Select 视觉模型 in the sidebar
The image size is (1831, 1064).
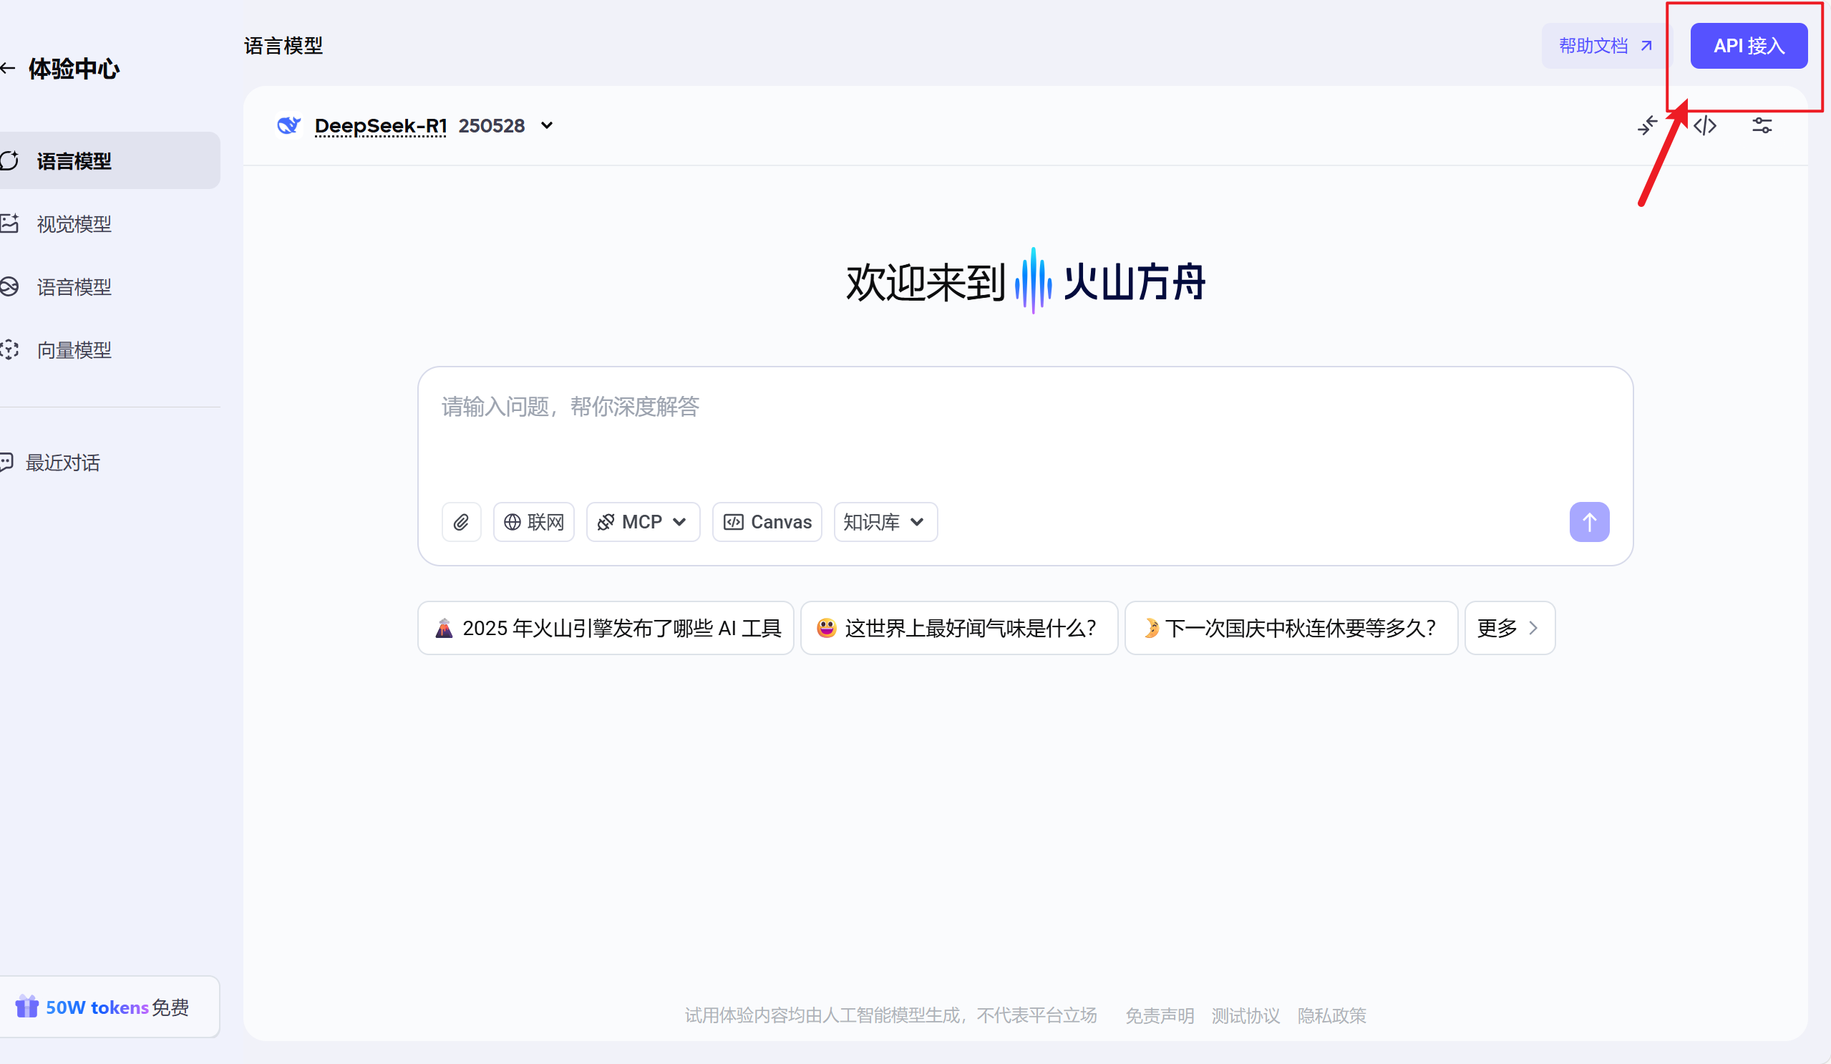[x=74, y=224]
